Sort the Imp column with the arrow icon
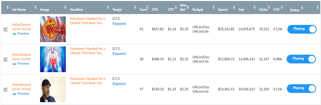The image size is (321, 105). point(254,7)
